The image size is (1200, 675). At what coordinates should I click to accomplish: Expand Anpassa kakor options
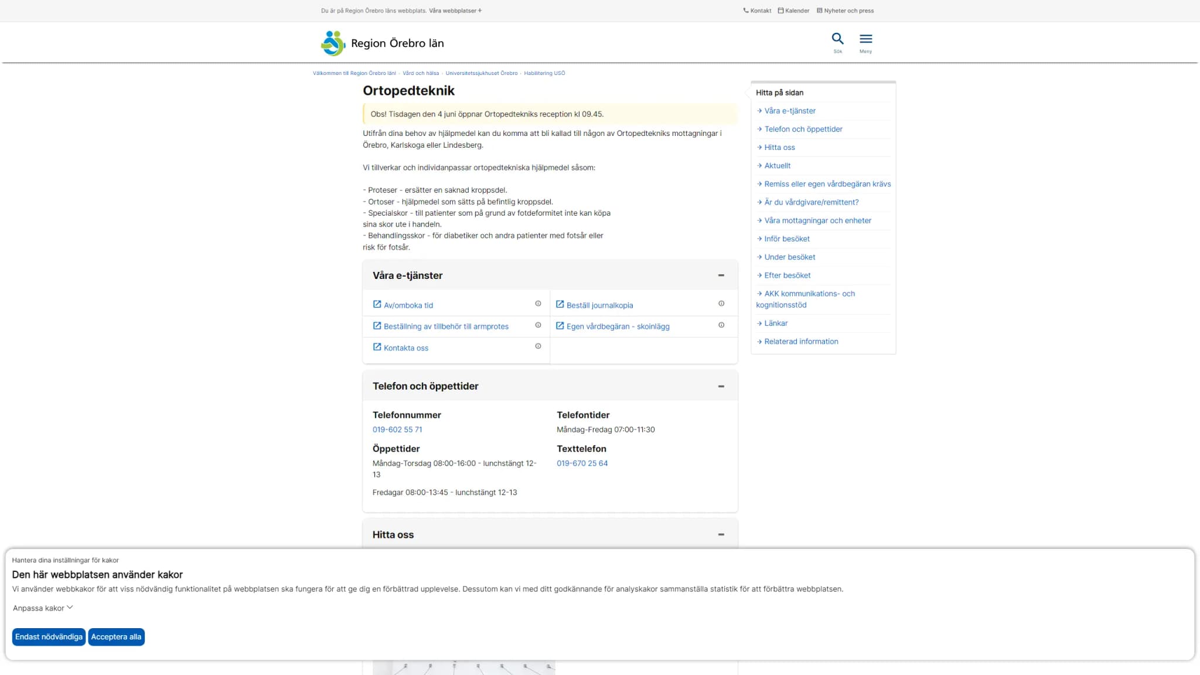43,608
